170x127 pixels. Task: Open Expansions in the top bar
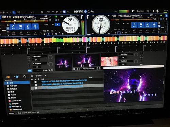pos(140,11)
